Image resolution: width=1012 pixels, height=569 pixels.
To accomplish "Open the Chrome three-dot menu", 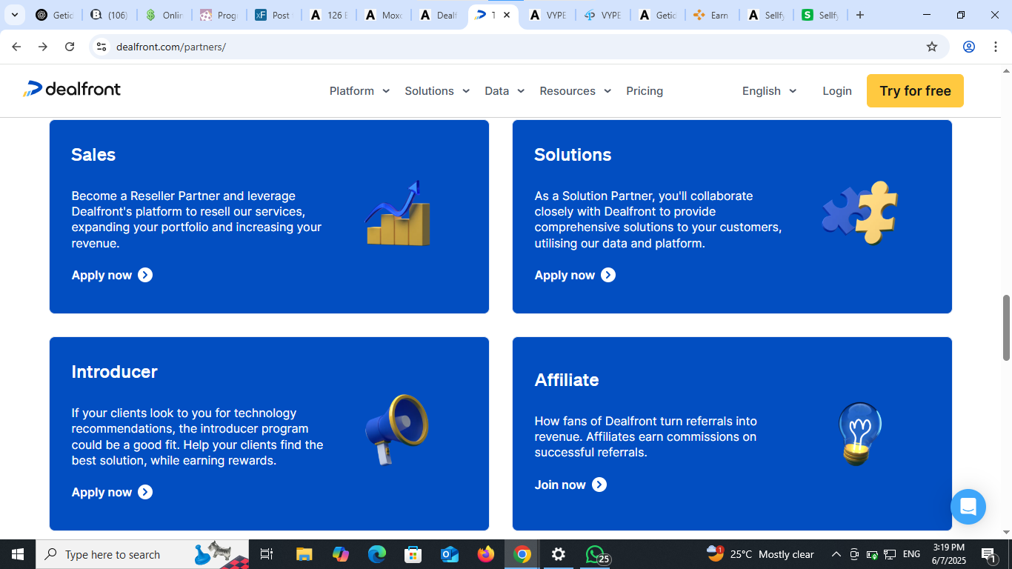I will coord(996,47).
